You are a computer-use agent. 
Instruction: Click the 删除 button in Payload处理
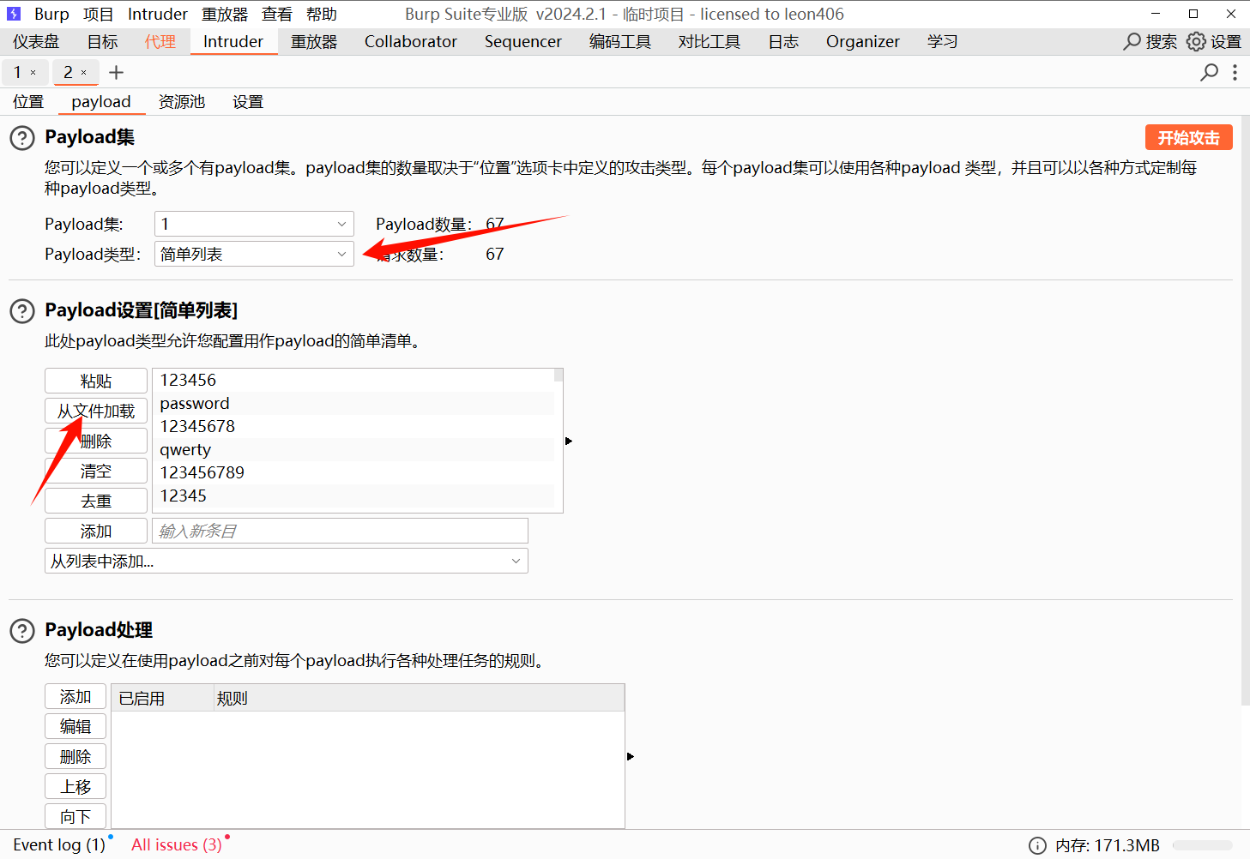75,756
